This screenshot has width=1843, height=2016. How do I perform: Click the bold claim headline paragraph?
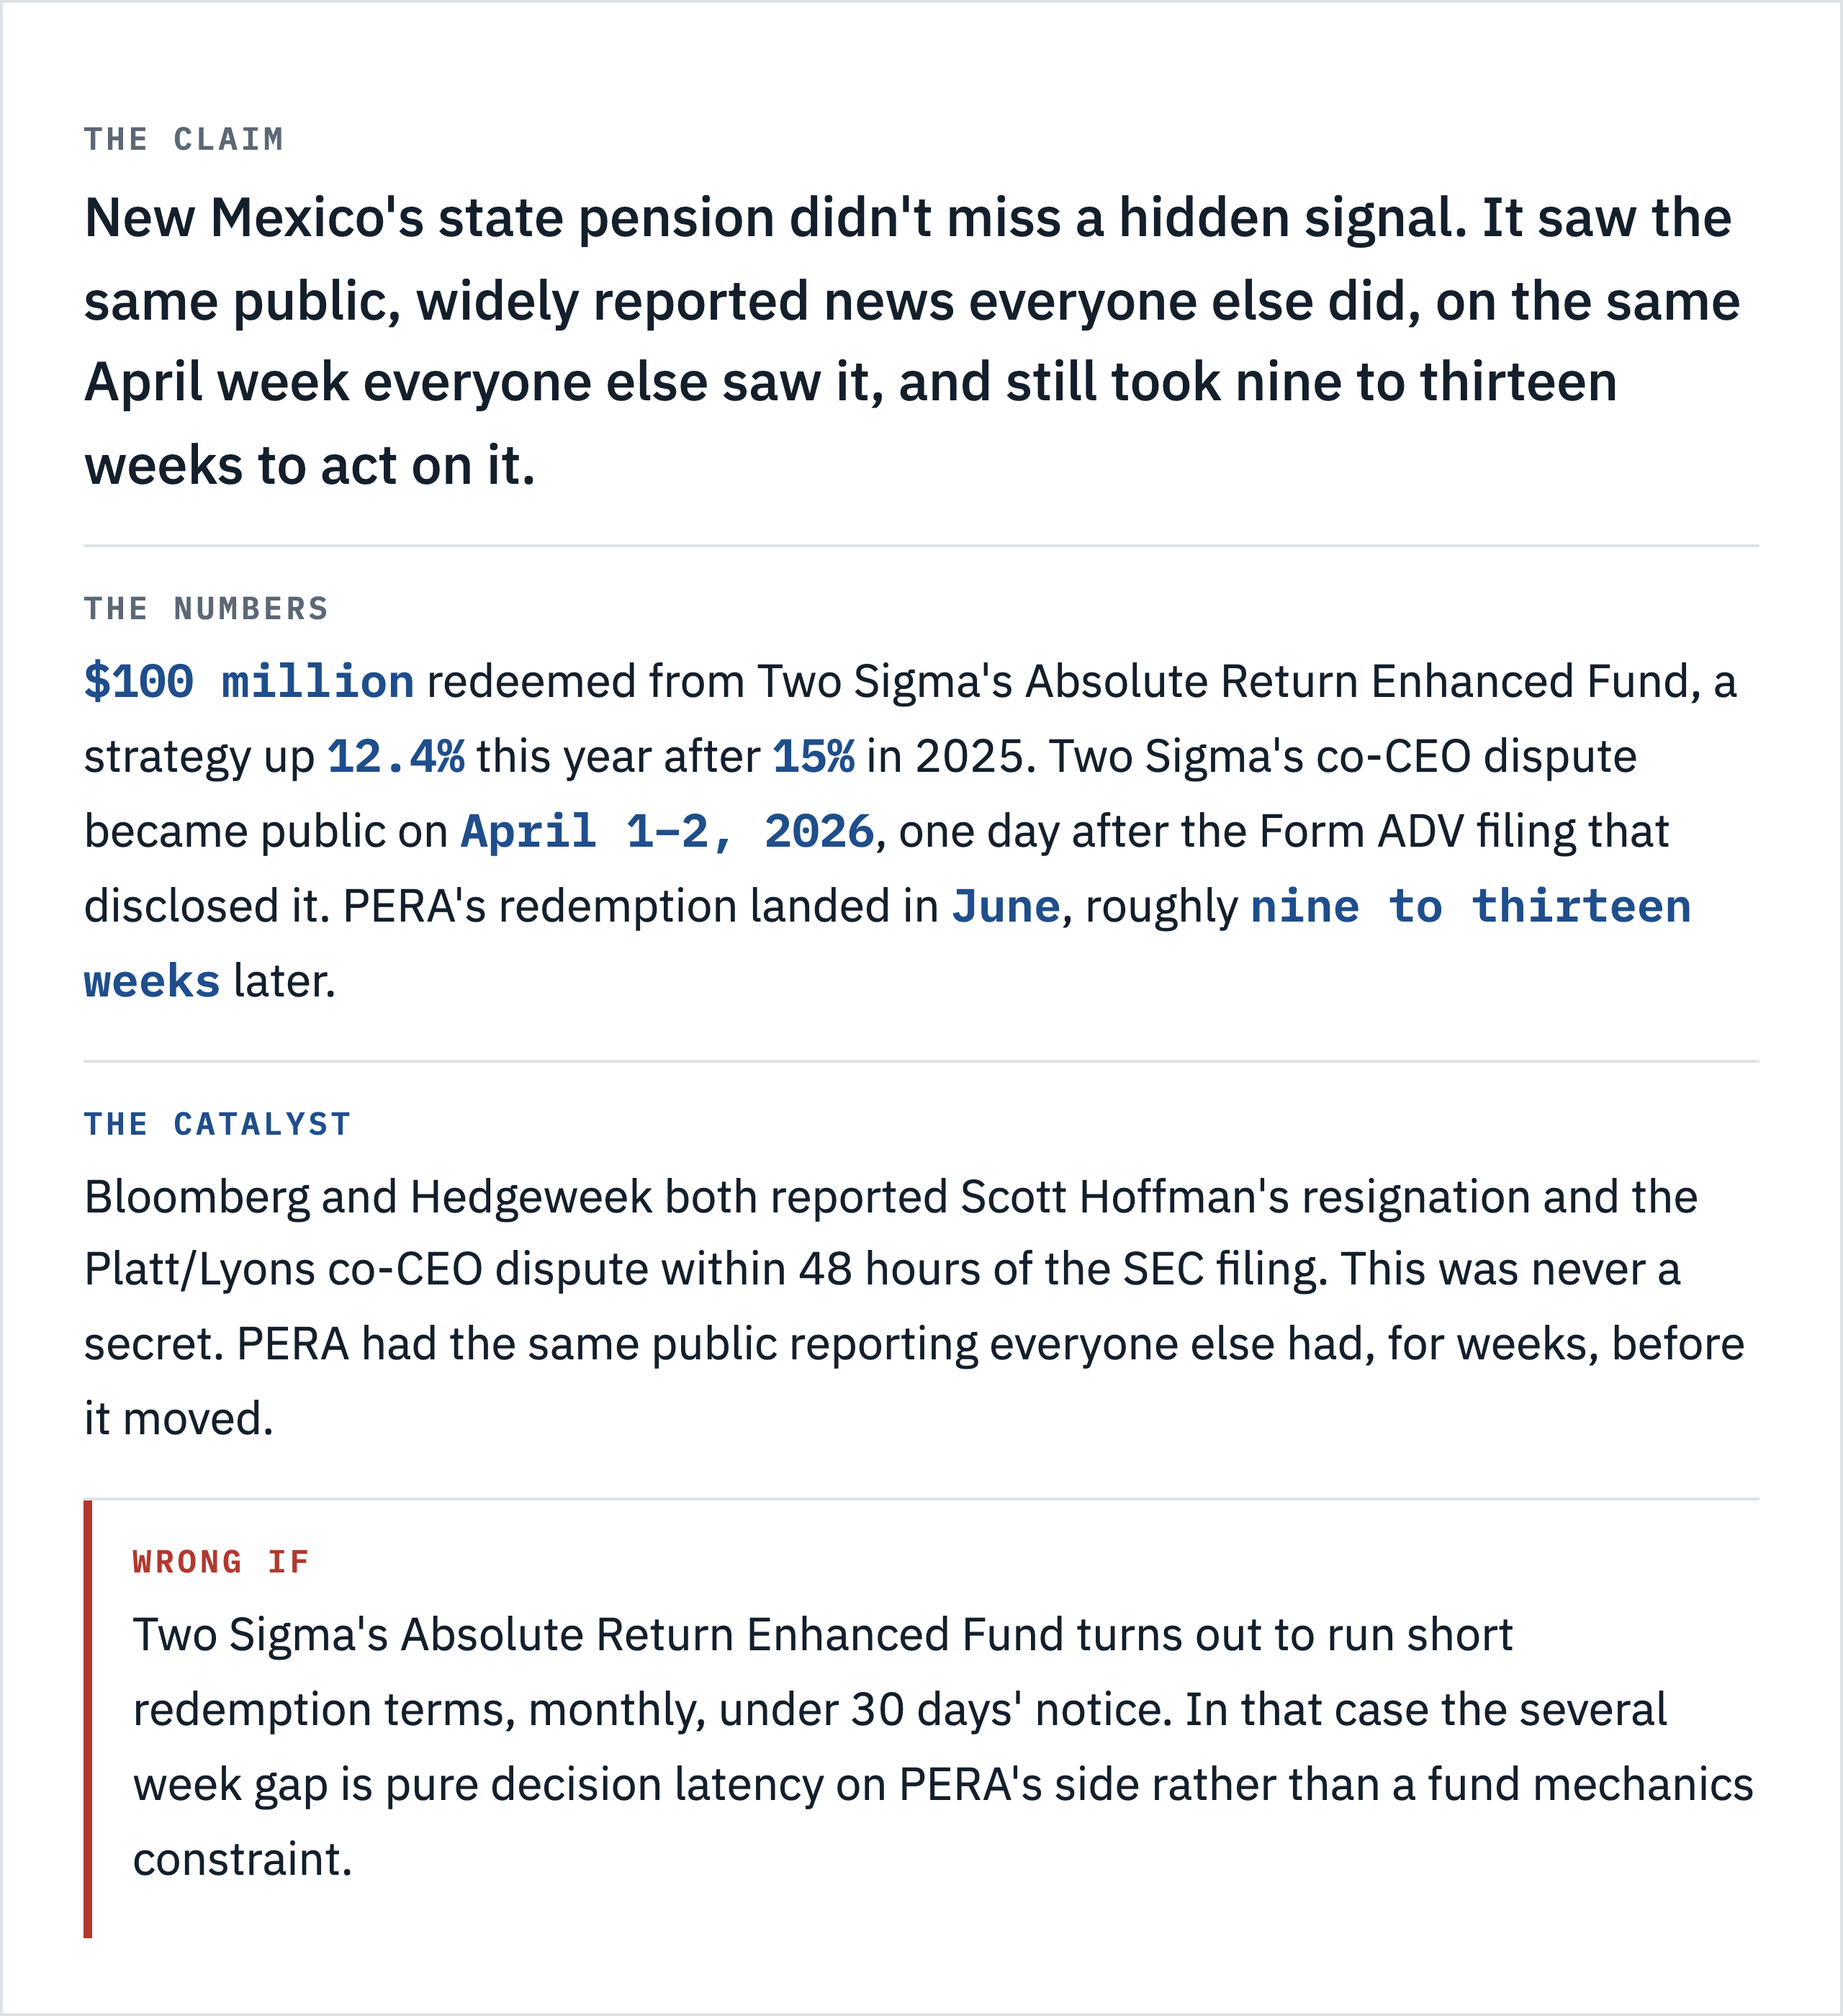click(x=912, y=341)
